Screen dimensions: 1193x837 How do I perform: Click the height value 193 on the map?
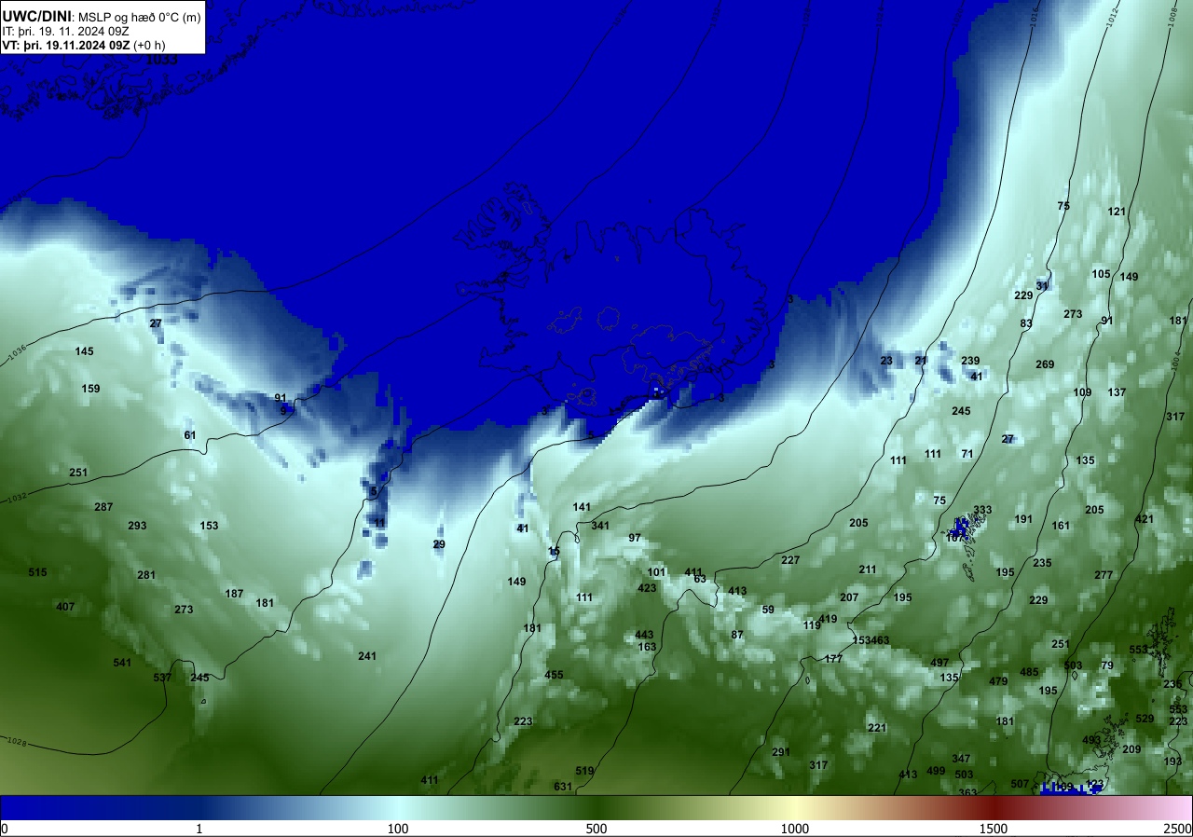click(x=1172, y=762)
